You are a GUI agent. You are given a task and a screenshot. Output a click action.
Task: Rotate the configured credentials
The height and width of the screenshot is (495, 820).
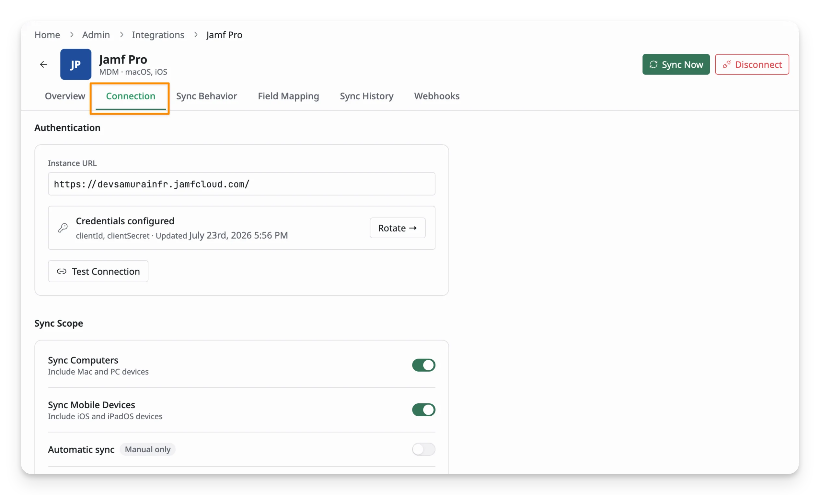coord(397,228)
